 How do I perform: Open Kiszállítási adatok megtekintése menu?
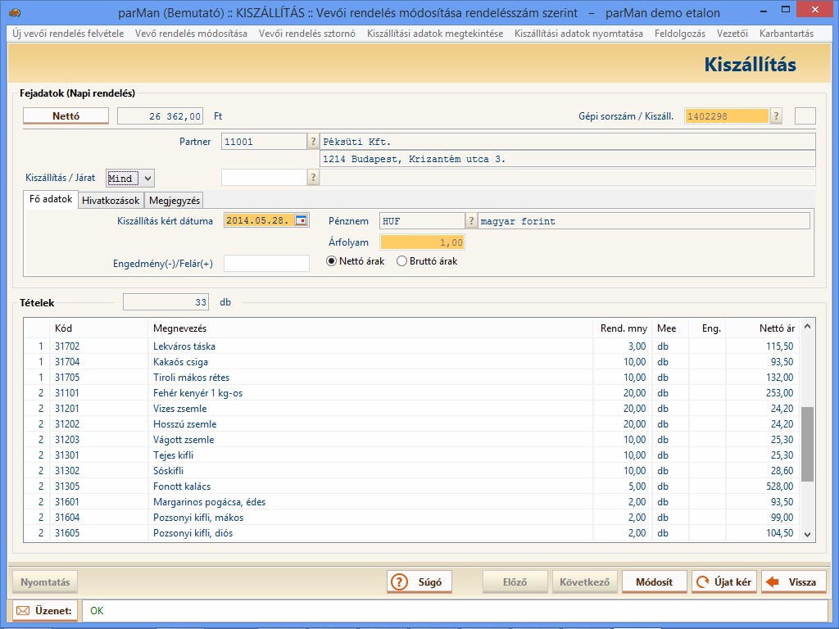(435, 33)
